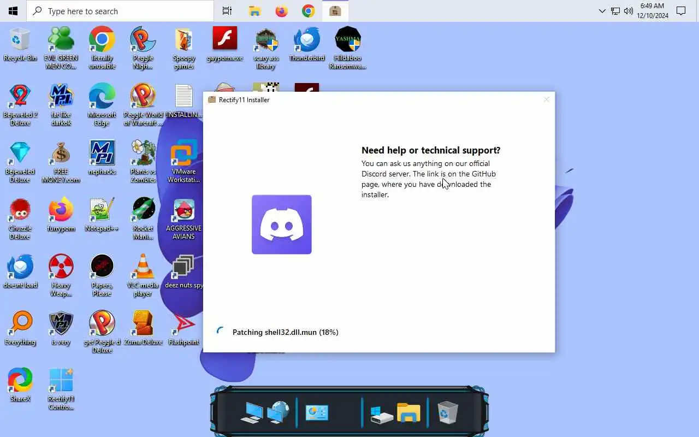Select the Chuzzle Deluxe desktop icon

click(x=20, y=218)
